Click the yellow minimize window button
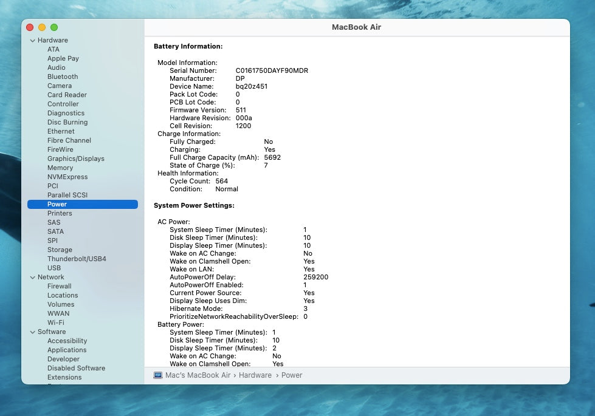Screen dimensions: 595x416 click(x=42, y=27)
